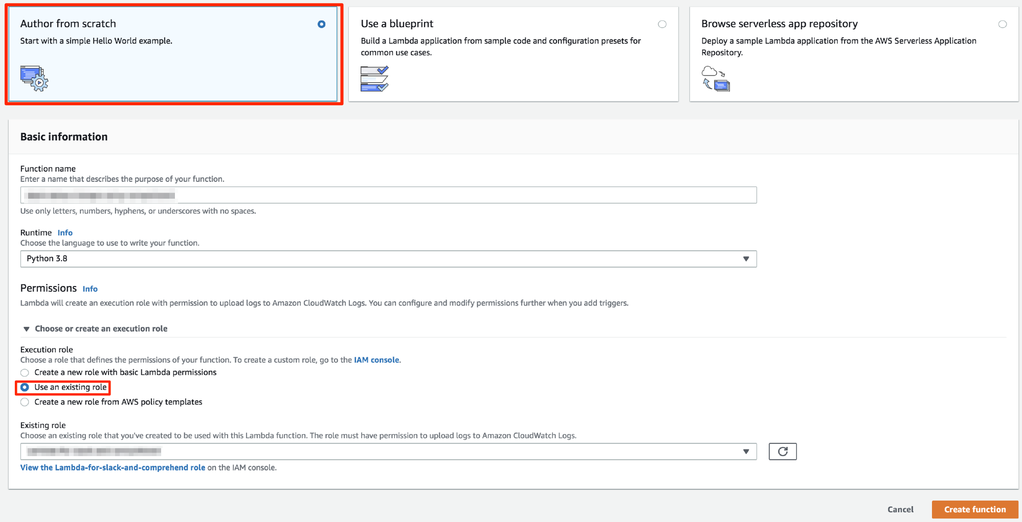View the Lambda-for-slack-and-comprehend role link

point(113,468)
